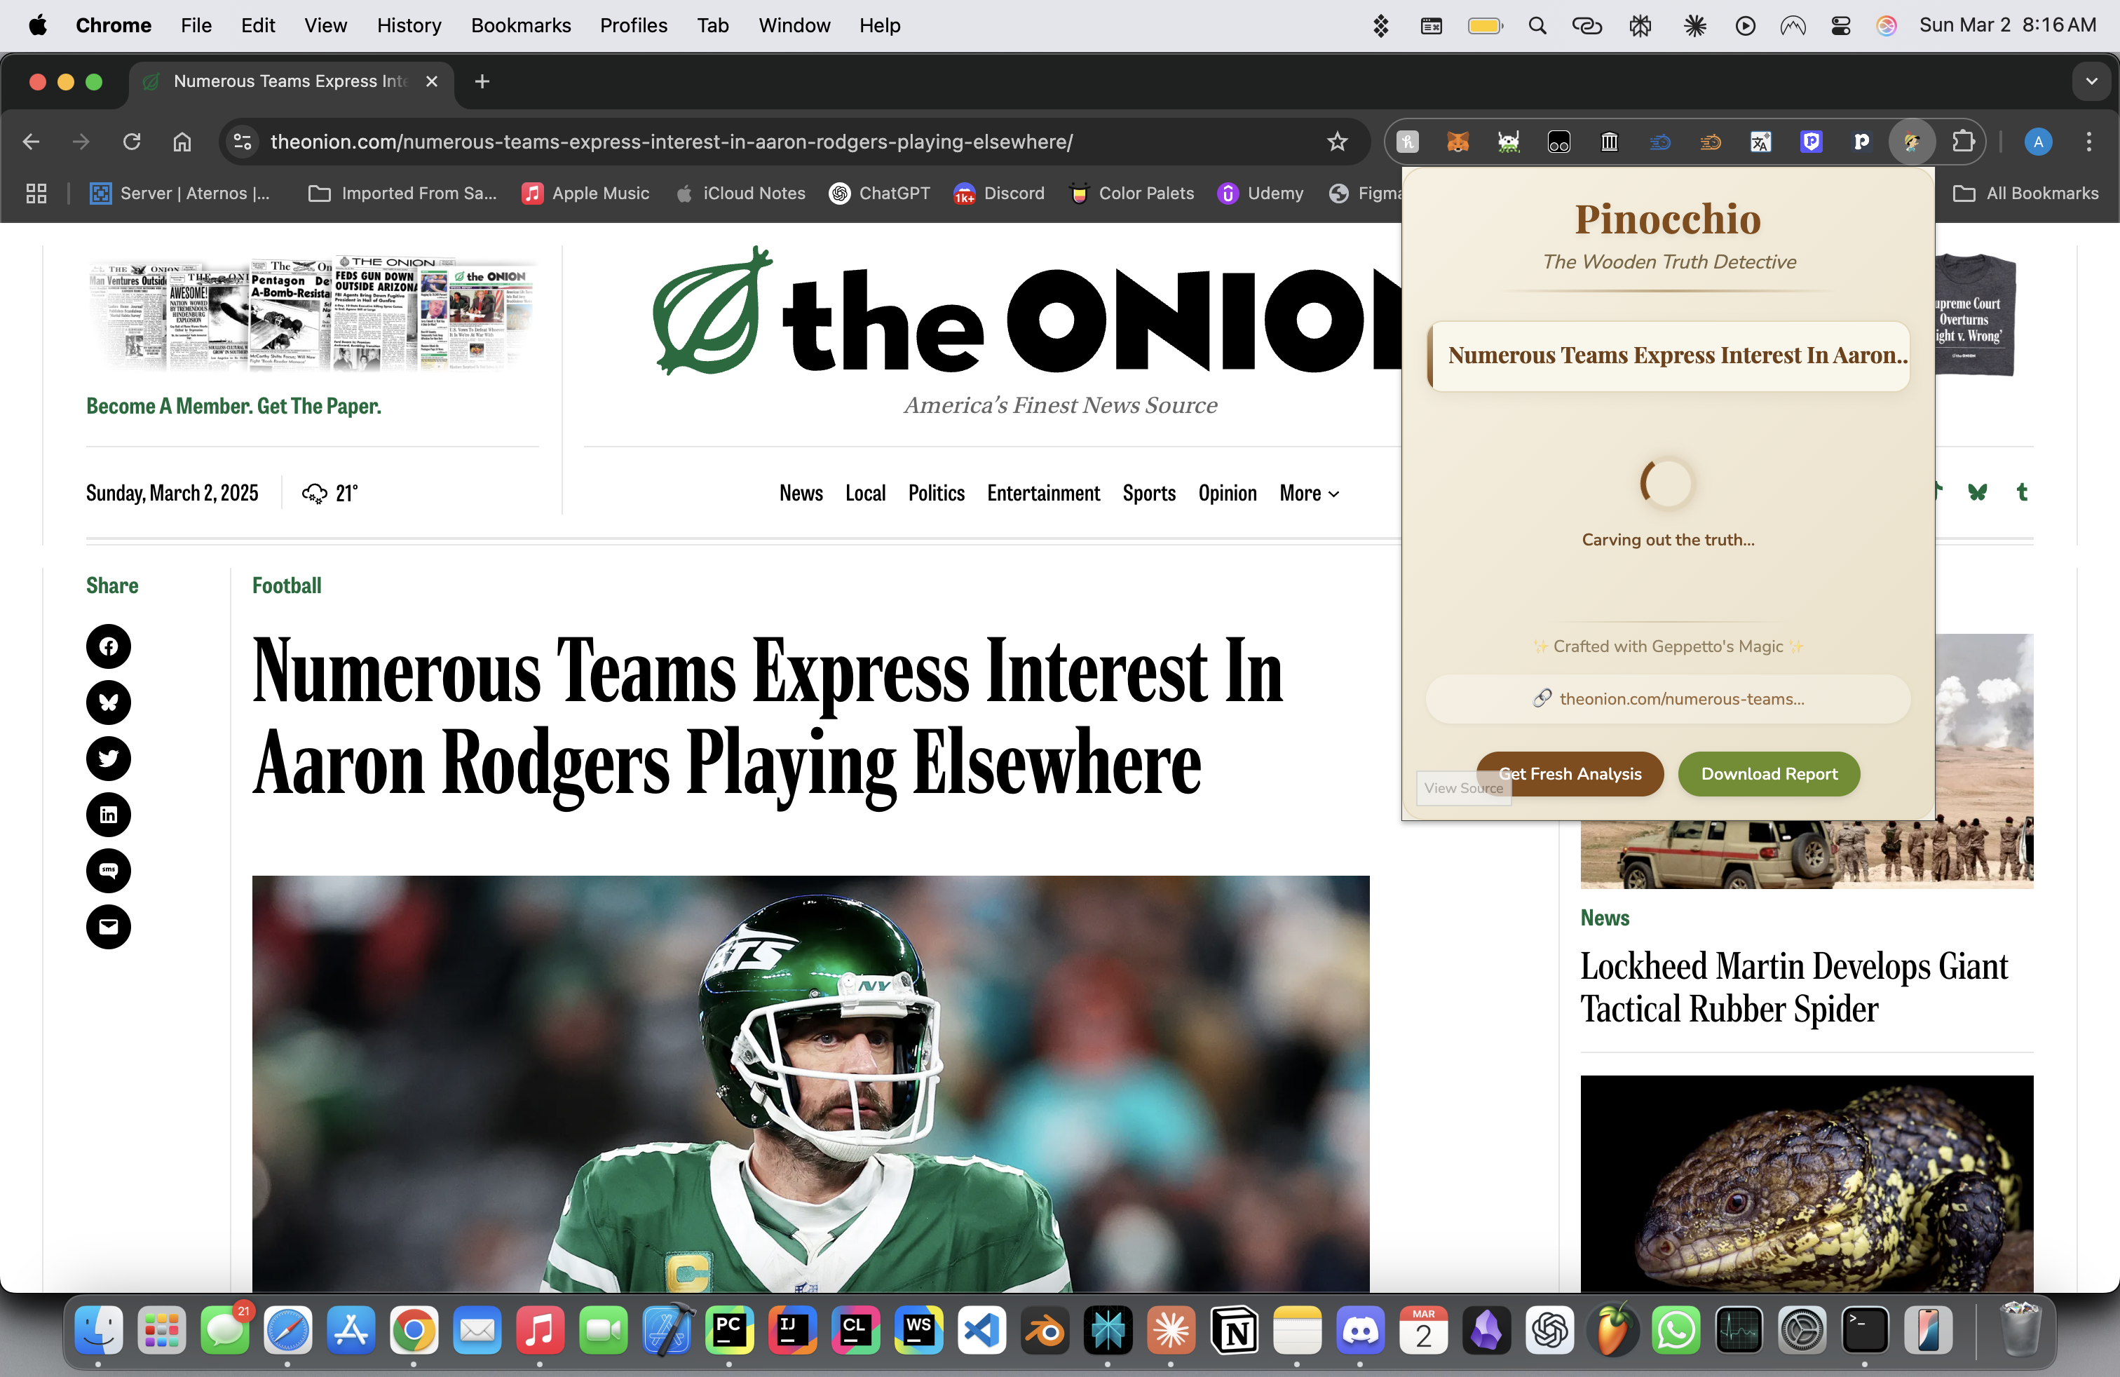Open the Bookmarks menu
The image size is (2120, 1377).
[520, 26]
